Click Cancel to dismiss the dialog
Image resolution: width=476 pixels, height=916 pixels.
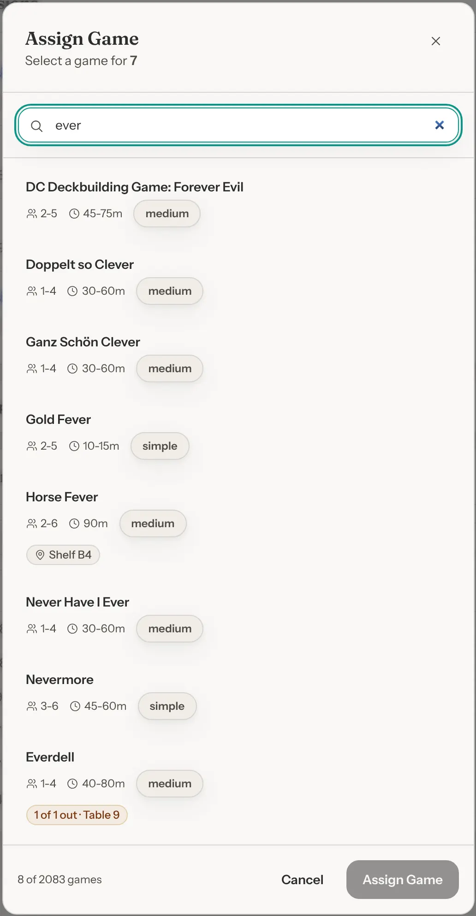tap(302, 880)
